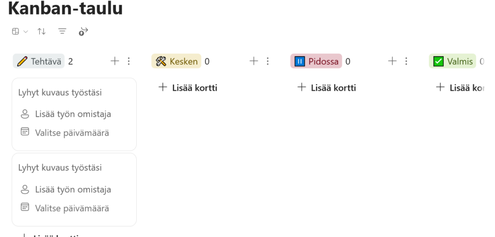Choose a date on the second card
Image resolution: width=495 pixels, height=237 pixels.
point(72,209)
